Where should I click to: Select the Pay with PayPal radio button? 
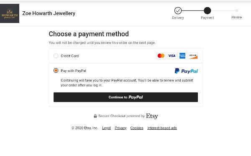pos(56,71)
